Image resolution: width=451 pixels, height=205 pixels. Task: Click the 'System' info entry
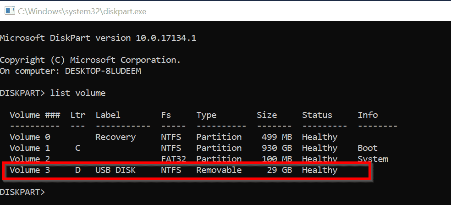click(373, 159)
